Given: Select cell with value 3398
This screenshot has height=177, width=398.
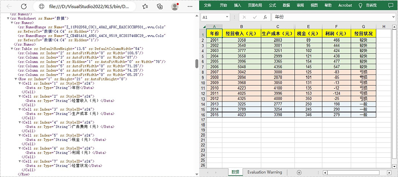Looking at the screenshot, I should (278, 114).
